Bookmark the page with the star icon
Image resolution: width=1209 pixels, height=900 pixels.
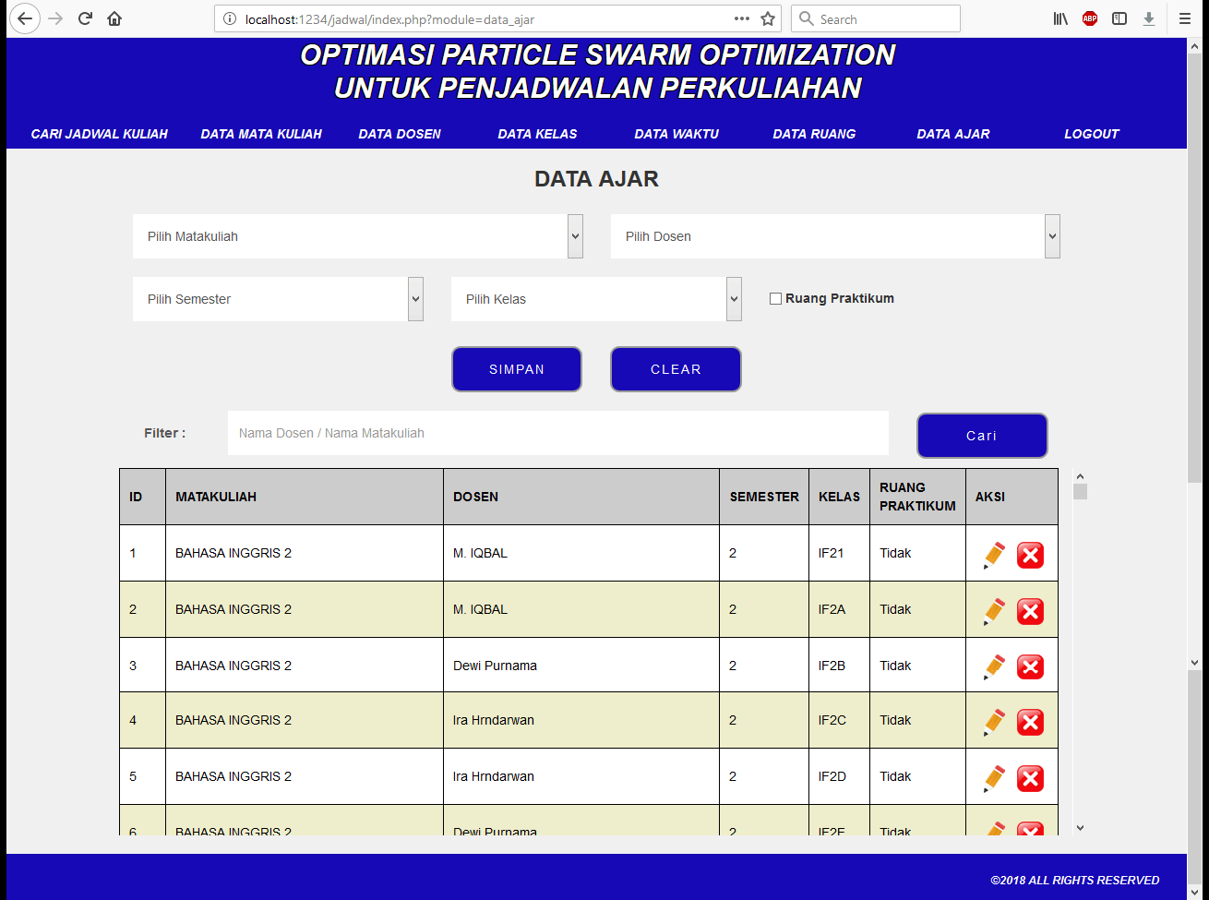(x=768, y=18)
